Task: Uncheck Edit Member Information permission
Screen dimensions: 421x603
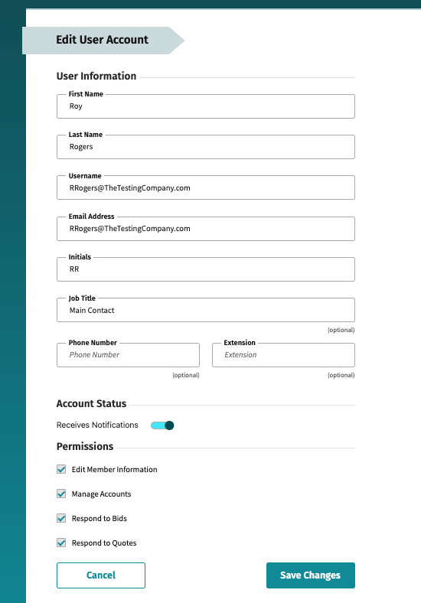Action: click(x=61, y=469)
